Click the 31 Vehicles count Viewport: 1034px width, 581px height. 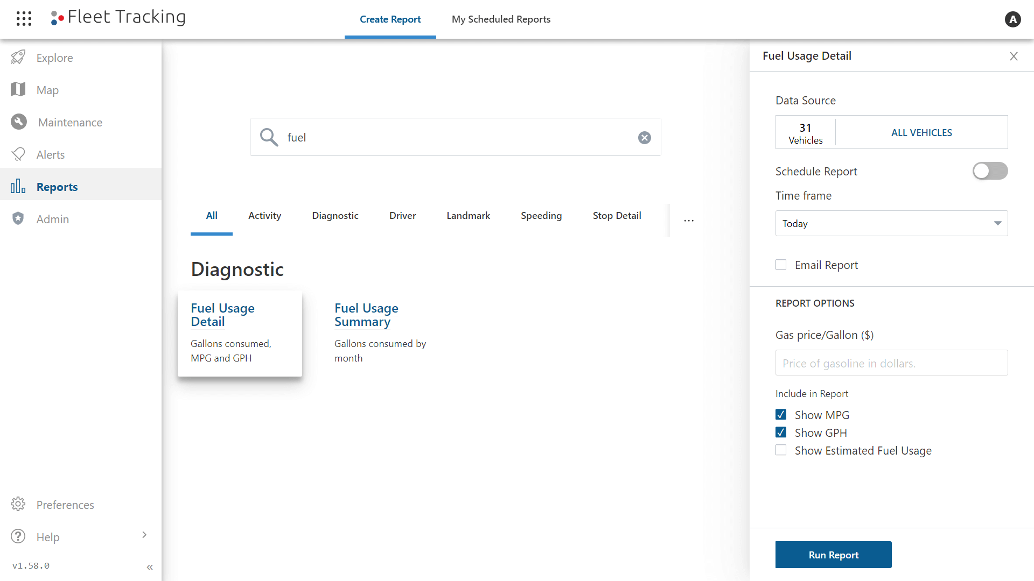tap(806, 133)
